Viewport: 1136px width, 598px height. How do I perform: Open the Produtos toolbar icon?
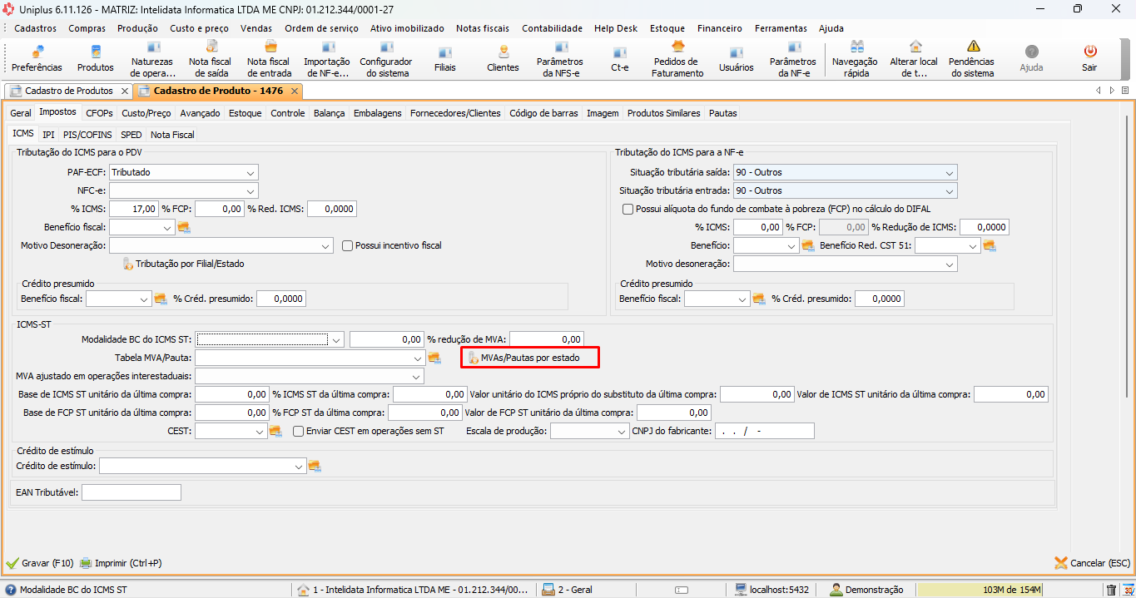pyautogui.click(x=96, y=59)
